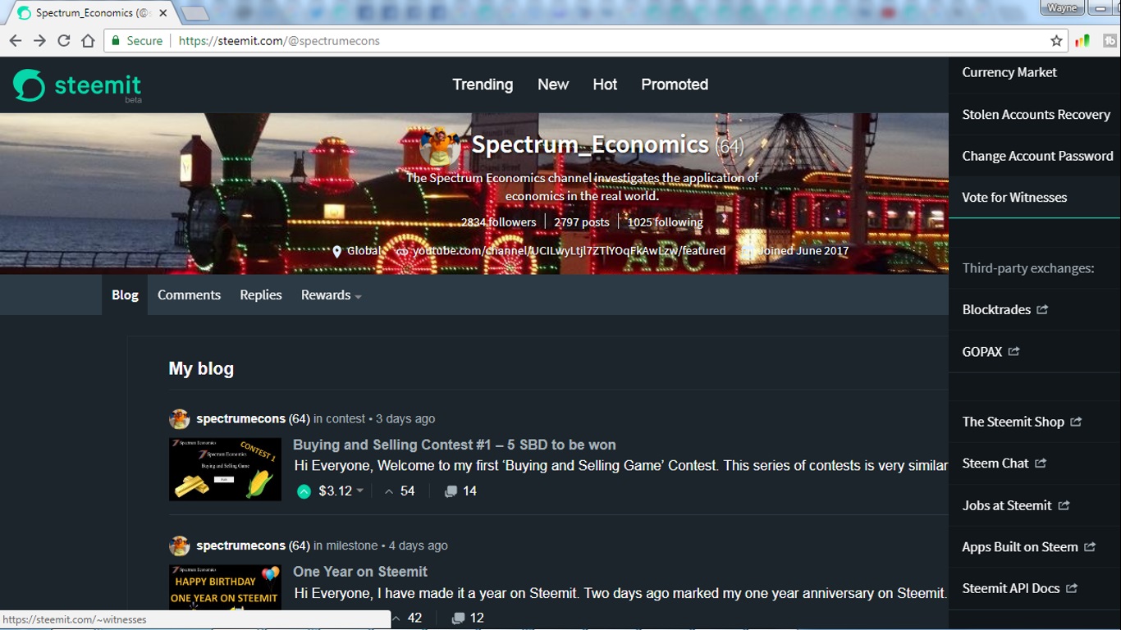View the 1025 following list
The height and width of the screenshot is (630, 1121).
(666, 222)
